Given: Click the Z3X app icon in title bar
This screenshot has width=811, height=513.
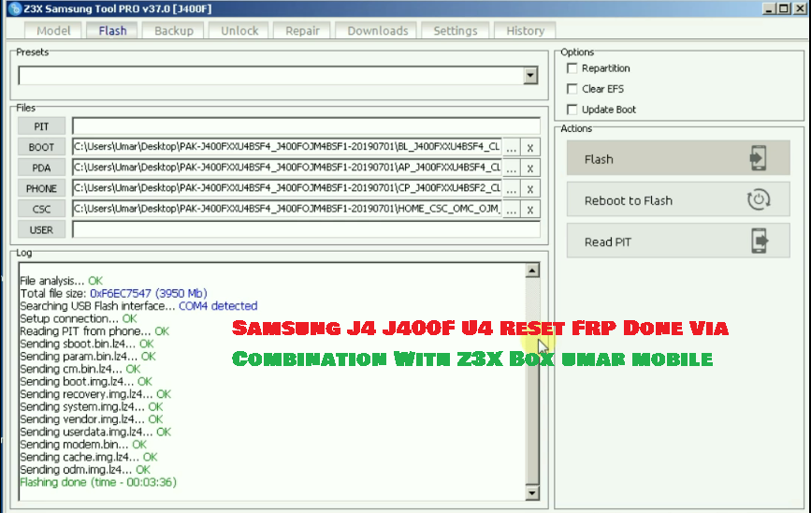Looking at the screenshot, I should pos(15,8).
